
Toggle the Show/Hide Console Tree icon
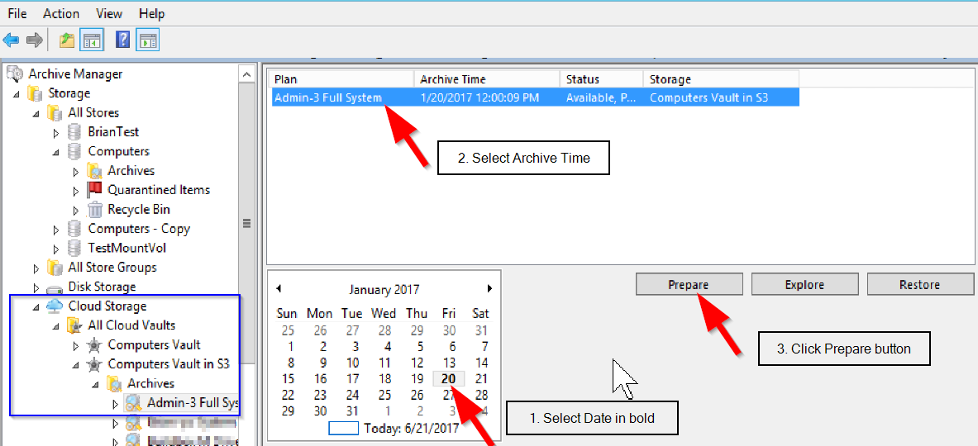pyautogui.click(x=91, y=41)
